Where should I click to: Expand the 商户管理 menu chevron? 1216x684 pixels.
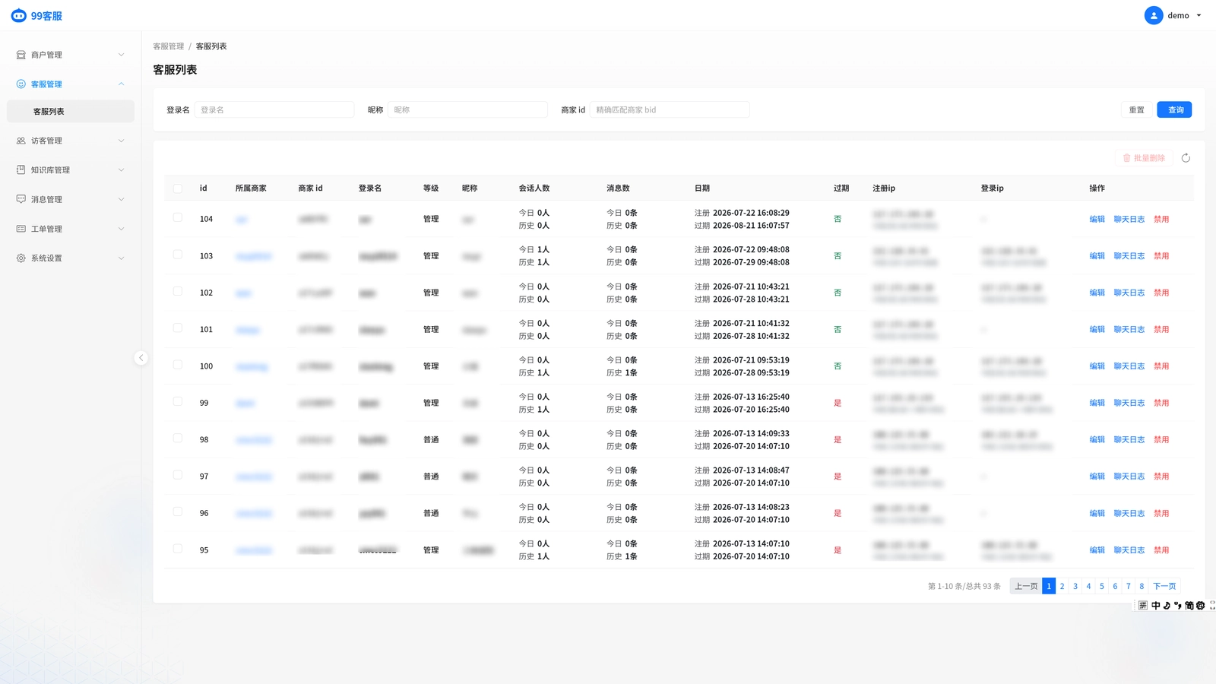[121, 55]
